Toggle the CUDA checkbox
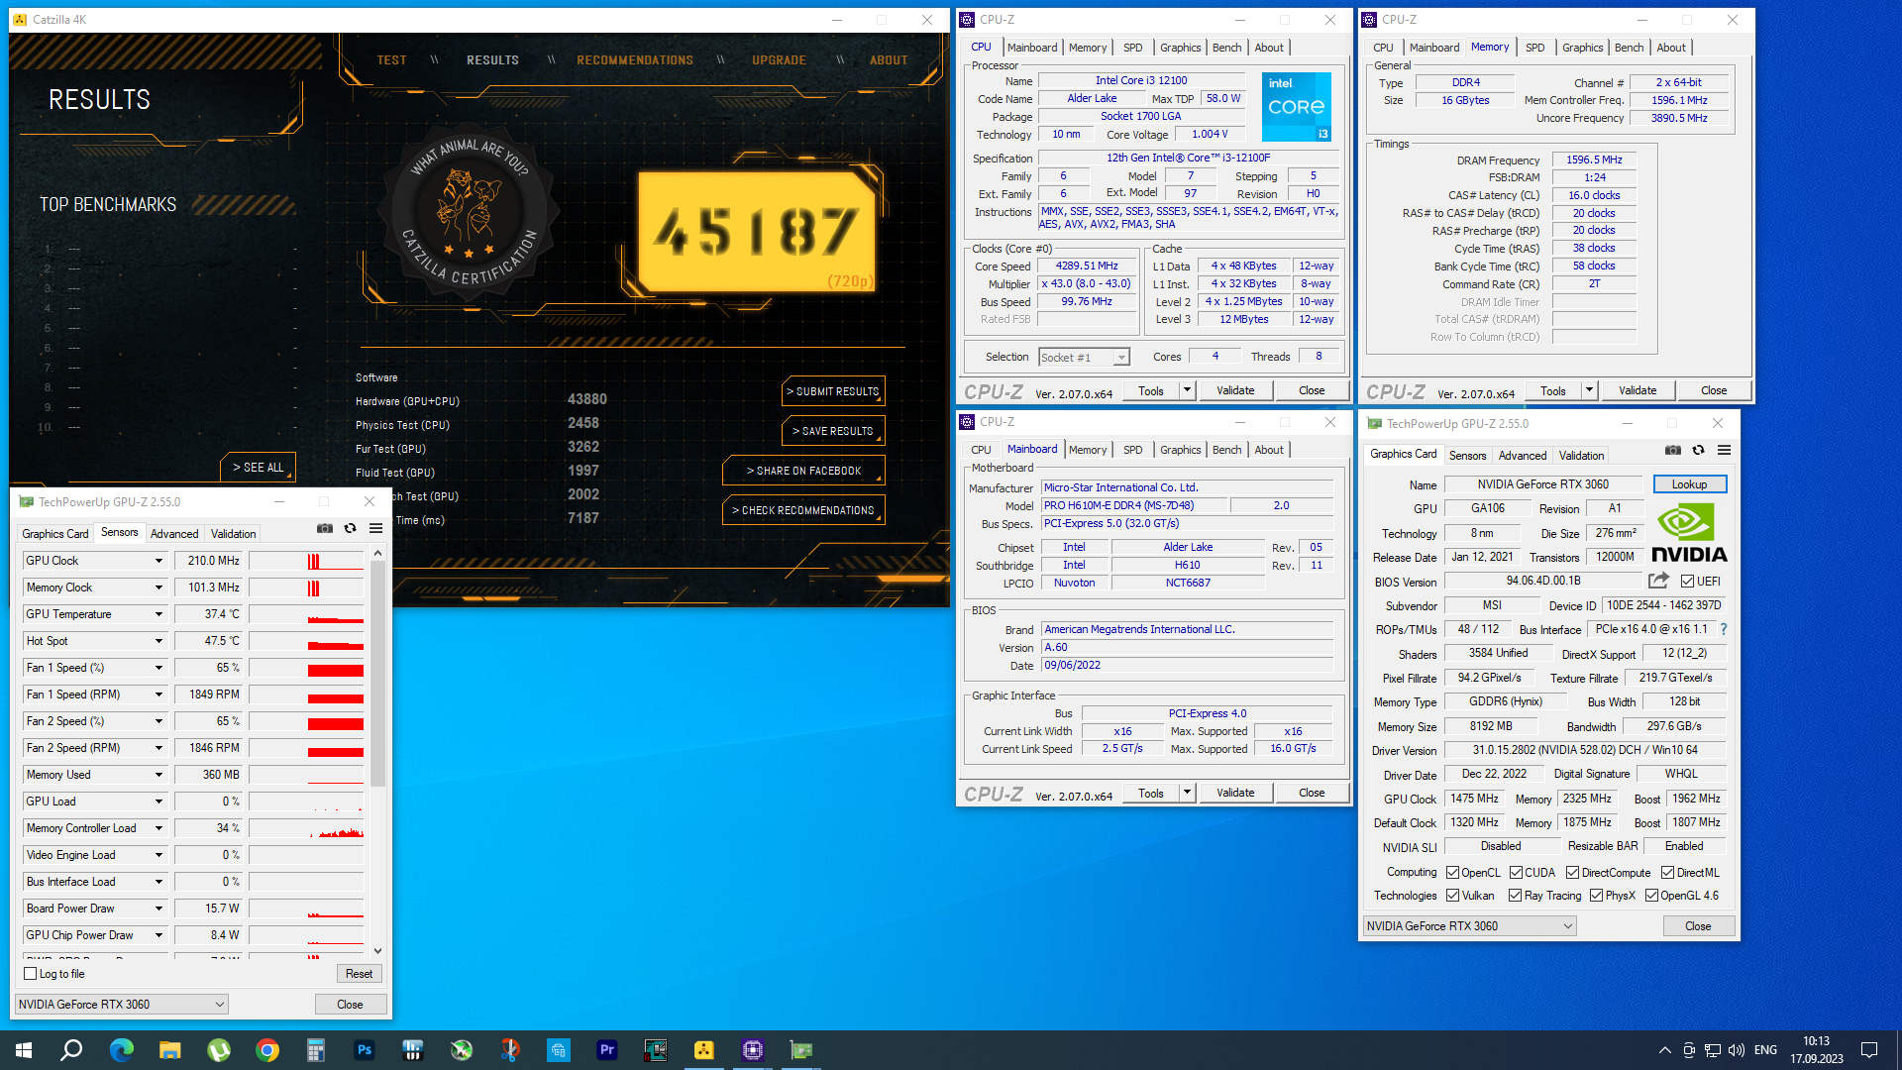Viewport: 1902px width, 1070px height. pyautogui.click(x=1516, y=873)
